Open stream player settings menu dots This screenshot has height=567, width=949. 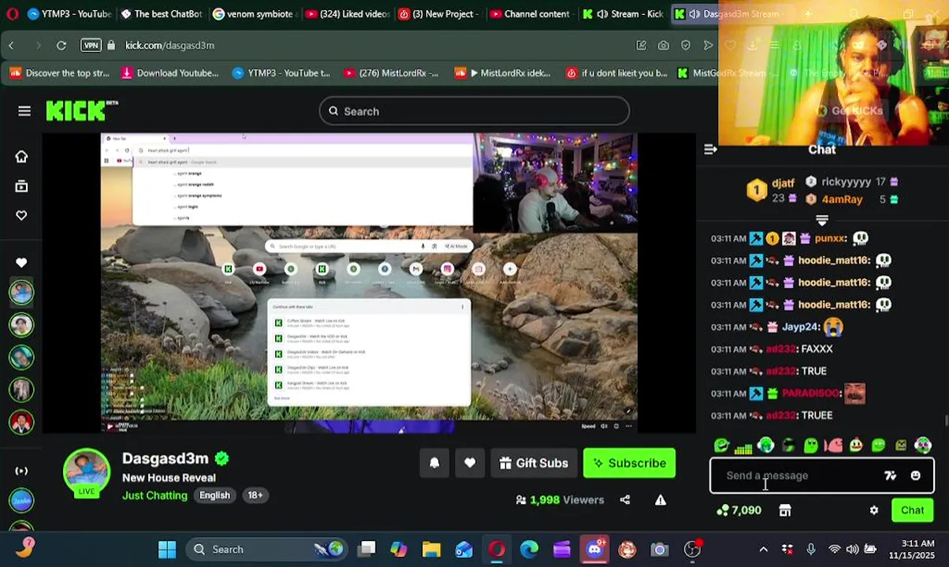(628, 426)
